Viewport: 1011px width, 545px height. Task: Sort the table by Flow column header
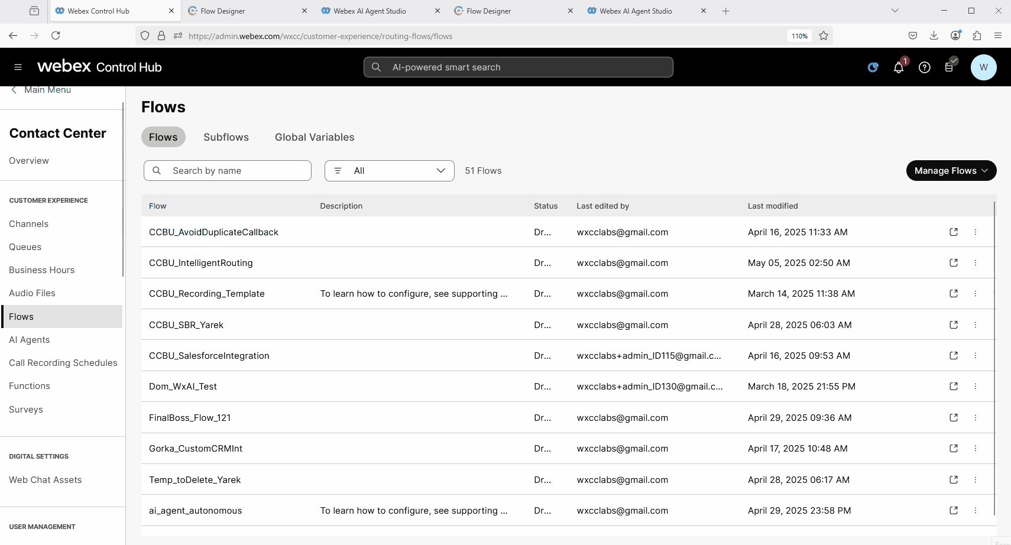pyautogui.click(x=157, y=206)
